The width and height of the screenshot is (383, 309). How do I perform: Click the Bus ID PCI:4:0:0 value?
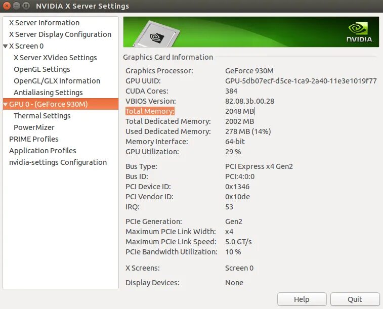coord(240,176)
